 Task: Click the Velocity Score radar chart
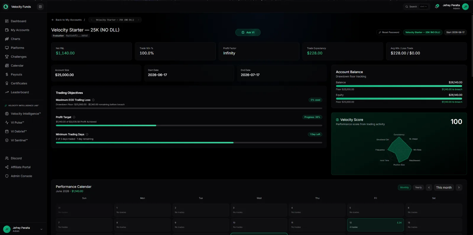click(x=399, y=150)
